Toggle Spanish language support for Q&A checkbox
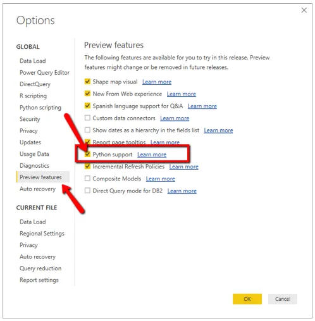Image resolution: width=315 pixels, height=321 pixels. tap(87, 106)
